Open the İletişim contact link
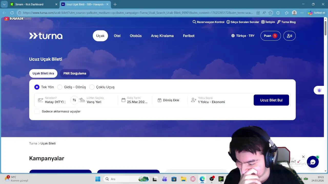 [268, 22]
